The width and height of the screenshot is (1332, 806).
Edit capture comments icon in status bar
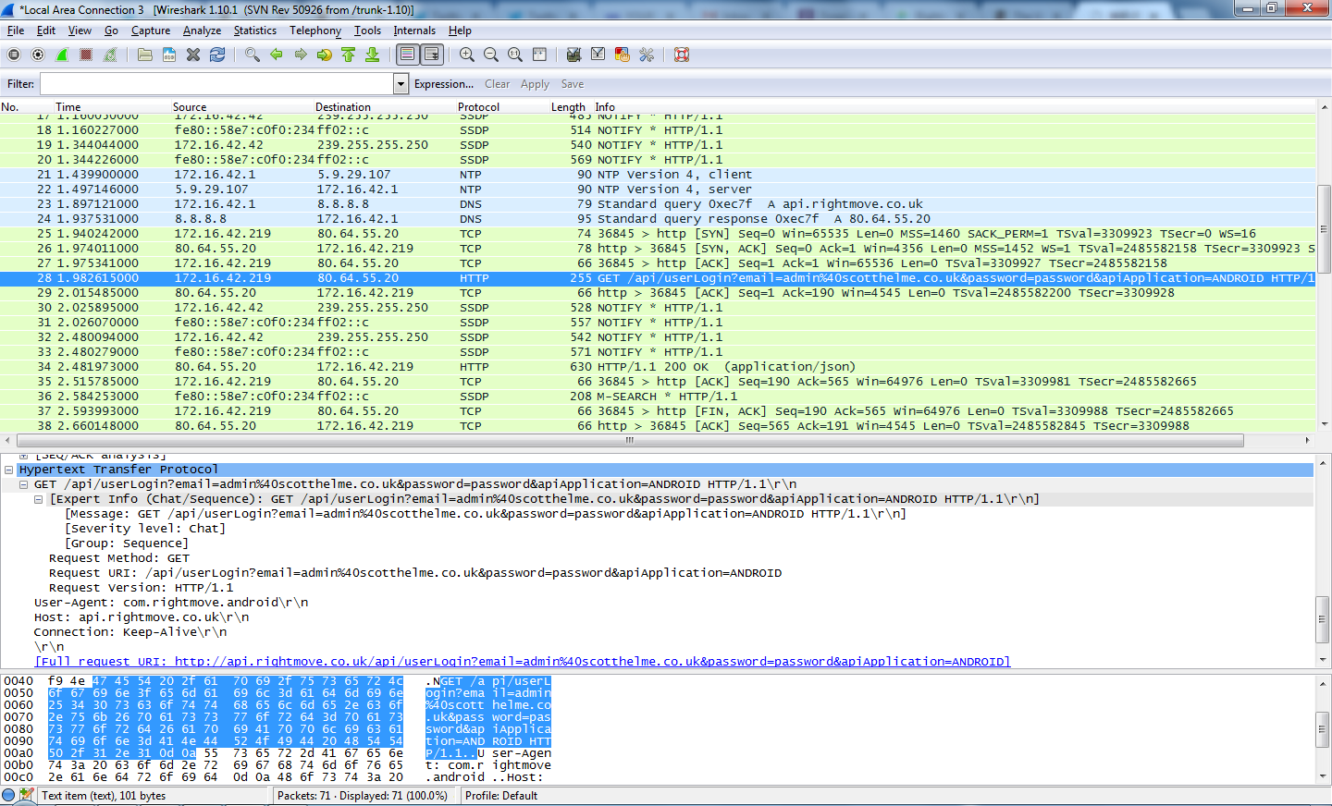[x=27, y=795]
